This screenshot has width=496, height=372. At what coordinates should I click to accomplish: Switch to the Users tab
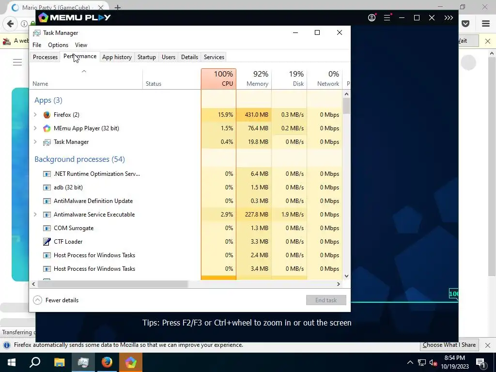168,57
